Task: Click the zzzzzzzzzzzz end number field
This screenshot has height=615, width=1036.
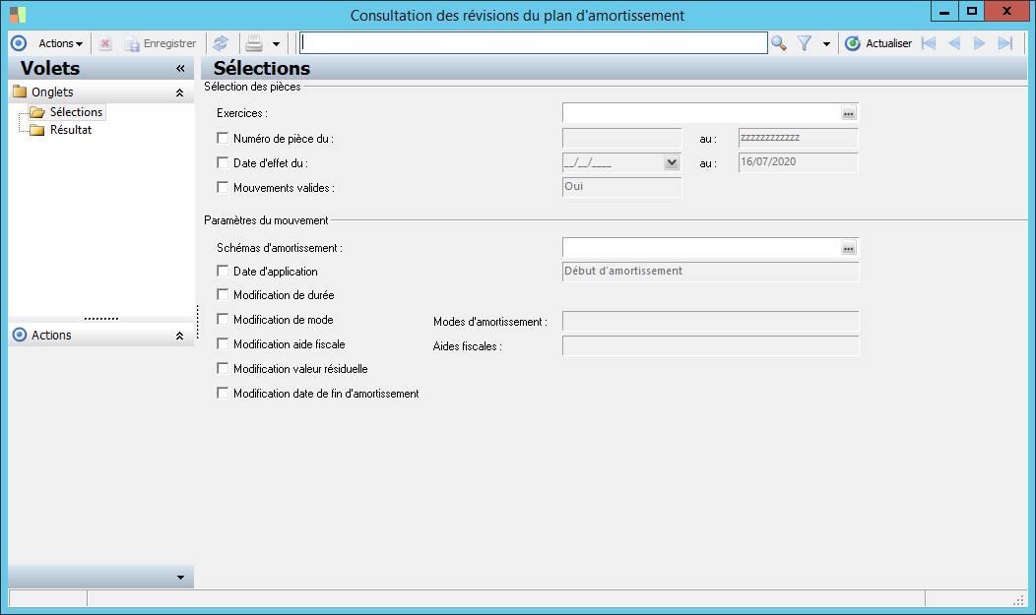Action: [798, 138]
